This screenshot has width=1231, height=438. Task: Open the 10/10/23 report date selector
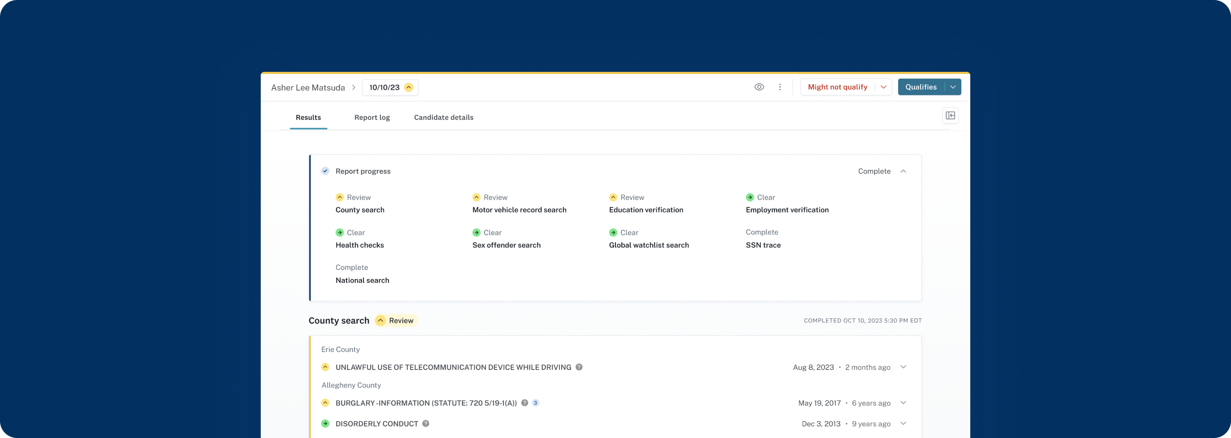coord(385,88)
